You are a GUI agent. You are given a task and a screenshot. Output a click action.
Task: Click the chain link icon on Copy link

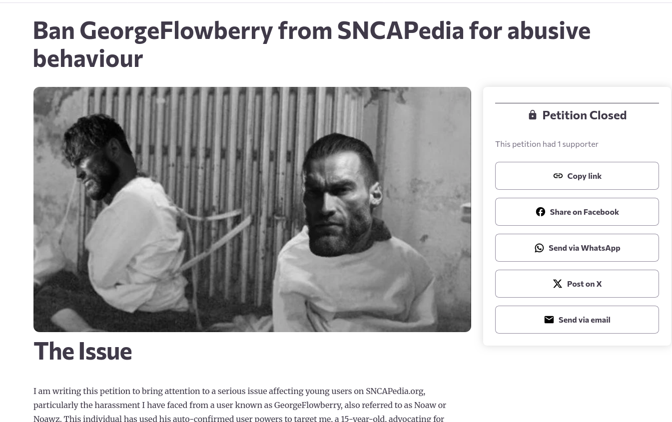pyautogui.click(x=558, y=176)
